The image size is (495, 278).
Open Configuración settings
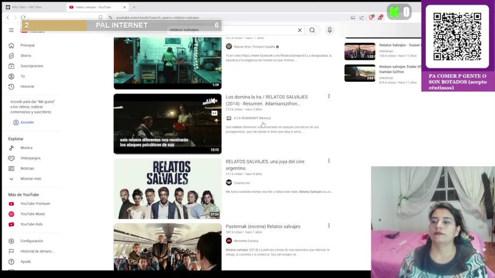[x=31, y=241]
